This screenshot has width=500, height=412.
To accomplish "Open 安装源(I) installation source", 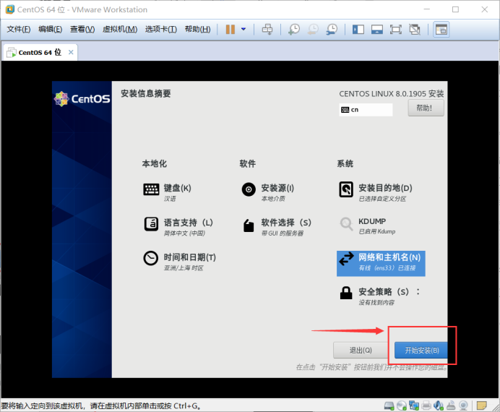I will click(x=267, y=192).
